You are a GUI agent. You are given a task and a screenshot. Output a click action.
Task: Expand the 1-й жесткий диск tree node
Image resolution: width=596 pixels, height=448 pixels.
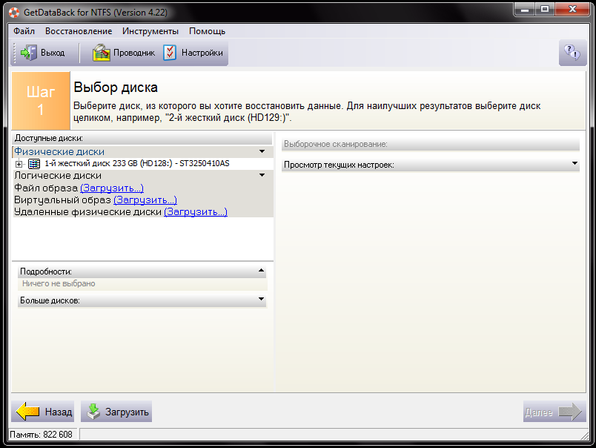(x=19, y=164)
